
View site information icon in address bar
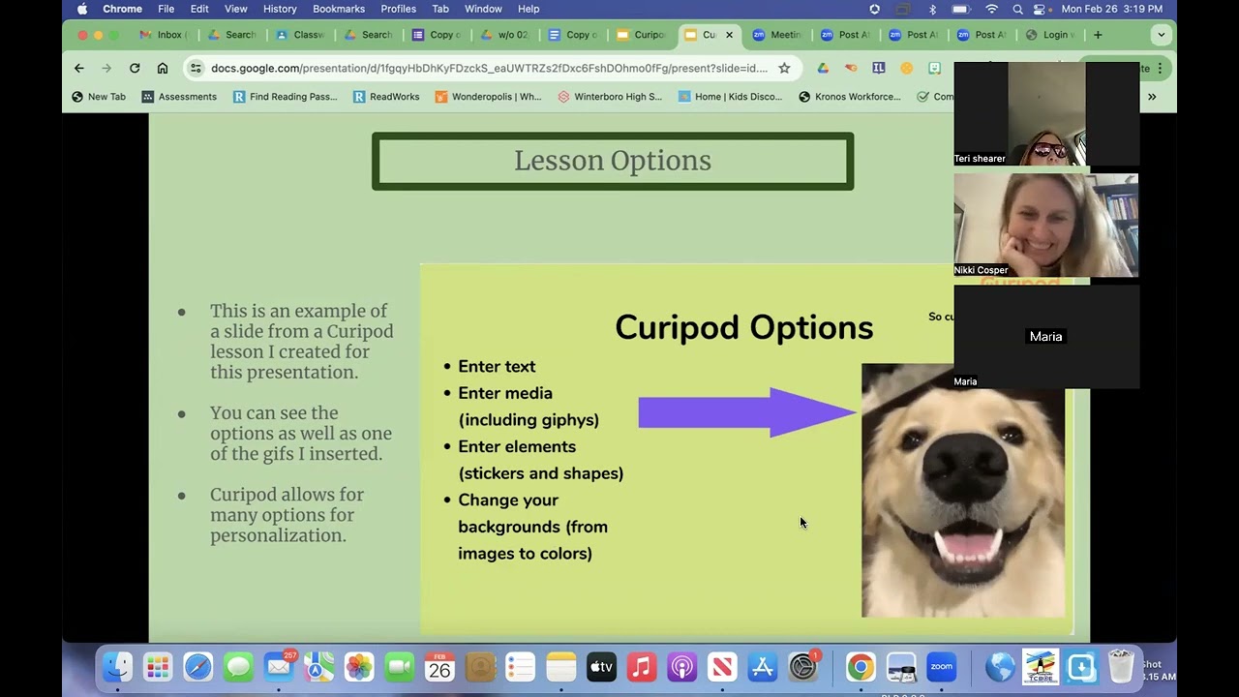pyautogui.click(x=196, y=68)
